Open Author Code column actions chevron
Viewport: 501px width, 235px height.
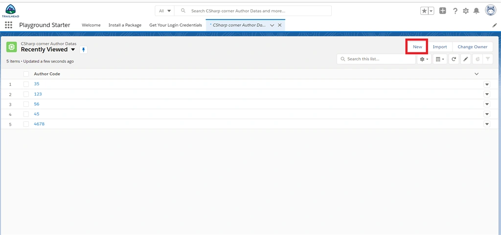coord(477,74)
